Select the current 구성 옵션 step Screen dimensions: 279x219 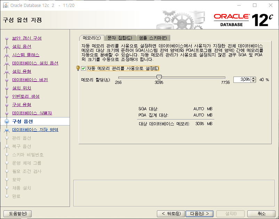click(x=22, y=121)
